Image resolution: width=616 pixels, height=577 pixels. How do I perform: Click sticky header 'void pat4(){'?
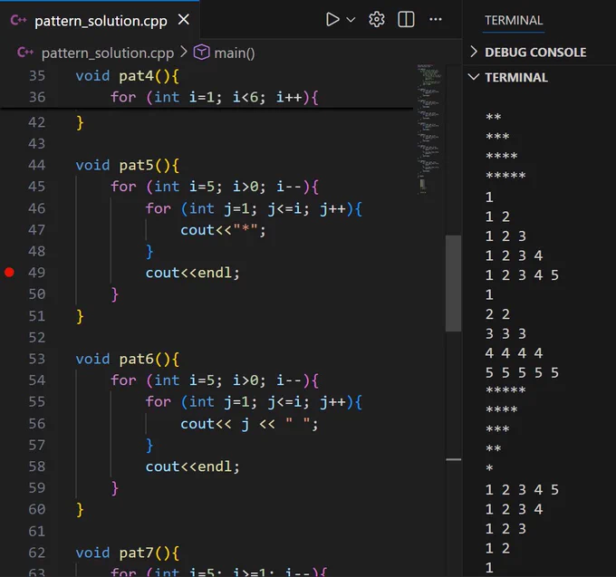[128, 76]
